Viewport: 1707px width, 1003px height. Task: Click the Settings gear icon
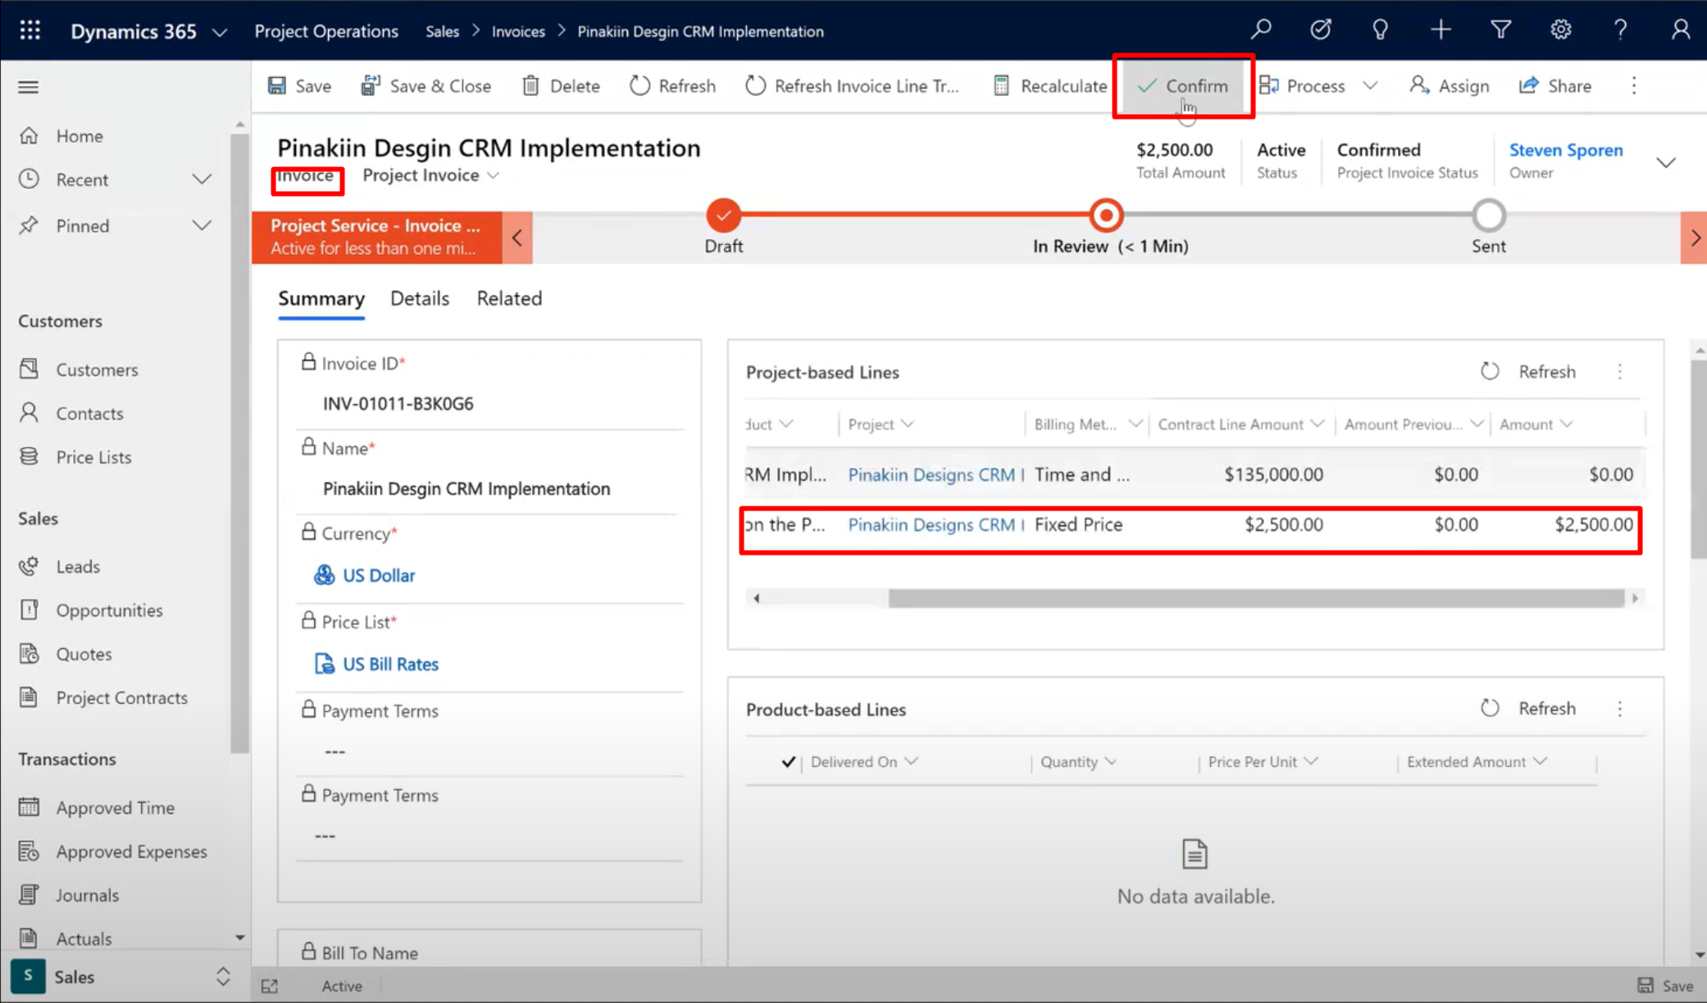(x=1560, y=29)
